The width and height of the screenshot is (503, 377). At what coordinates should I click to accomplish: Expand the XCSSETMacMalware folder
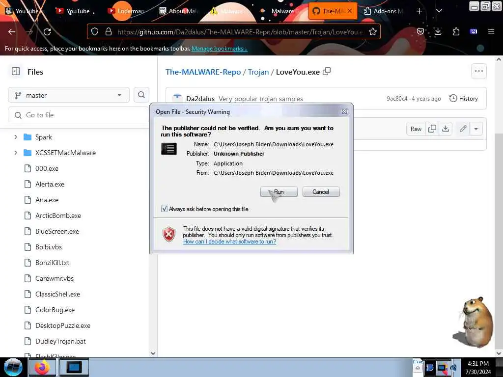[x=16, y=153]
